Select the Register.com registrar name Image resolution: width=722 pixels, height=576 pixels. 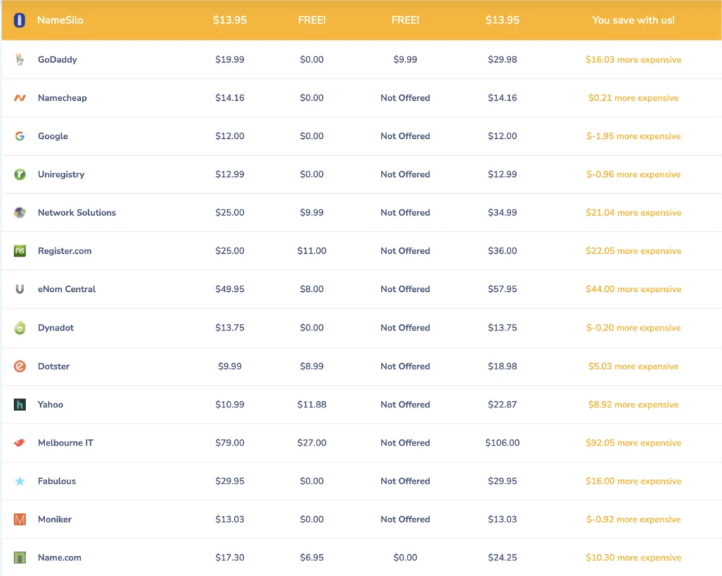[64, 251]
